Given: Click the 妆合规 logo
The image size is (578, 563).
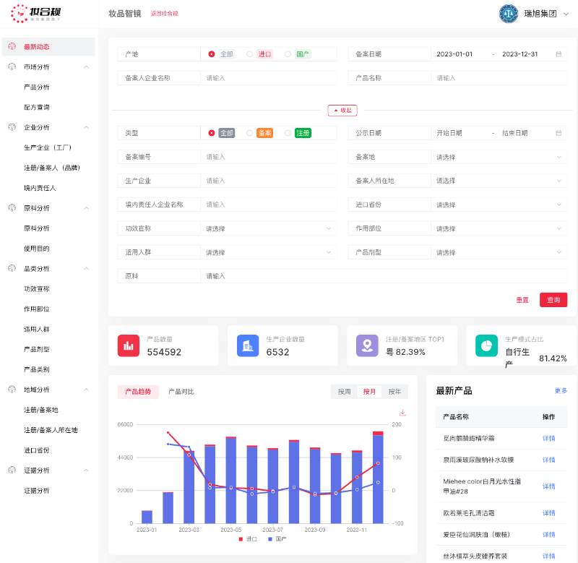Looking at the screenshot, I should (x=41, y=13).
